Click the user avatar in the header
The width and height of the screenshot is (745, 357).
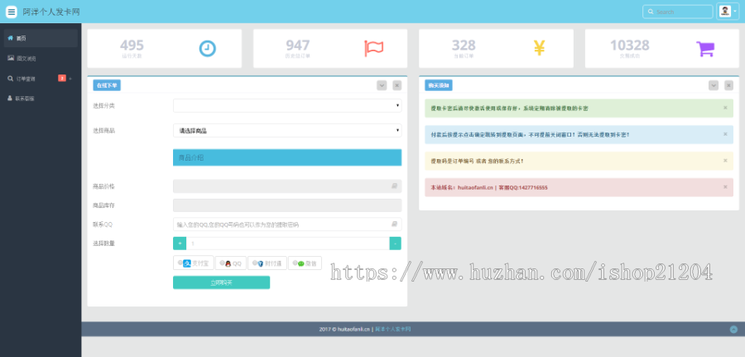pos(724,12)
